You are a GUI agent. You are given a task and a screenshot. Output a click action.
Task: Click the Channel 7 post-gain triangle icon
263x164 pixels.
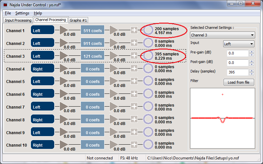pos(114,106)
